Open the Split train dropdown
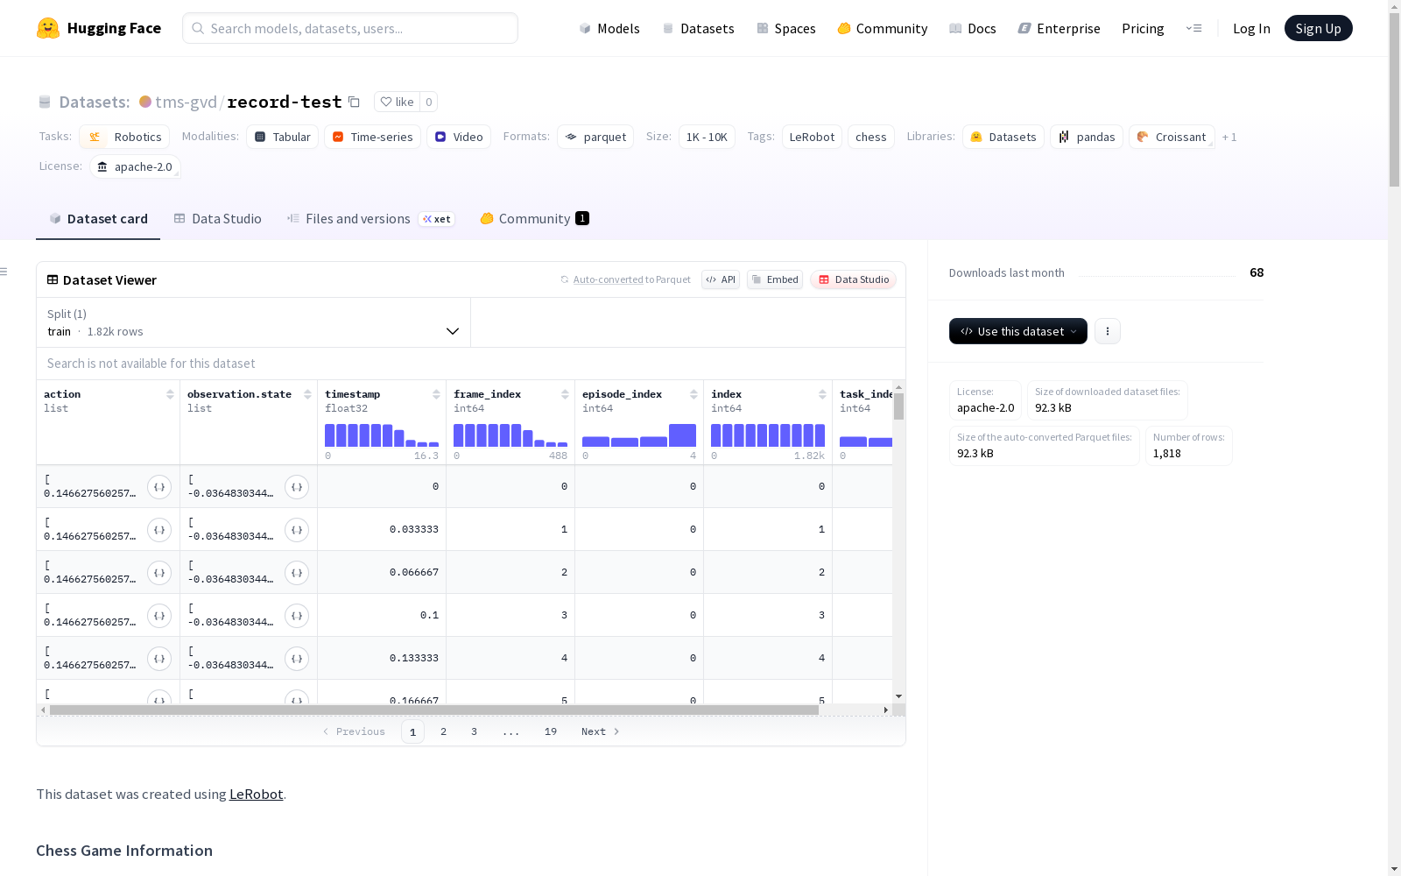Screen dimensions: 1401x876 tap(254, 322)
